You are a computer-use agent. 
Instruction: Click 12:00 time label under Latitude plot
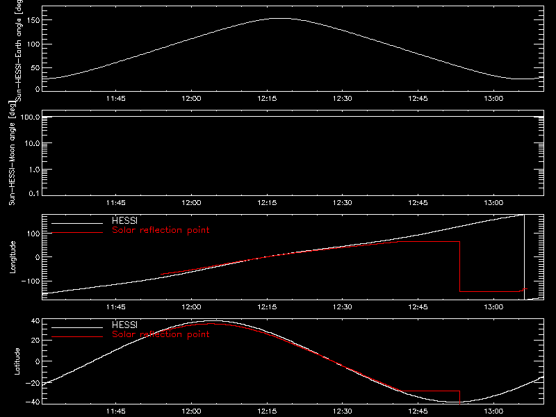(191, 411)
